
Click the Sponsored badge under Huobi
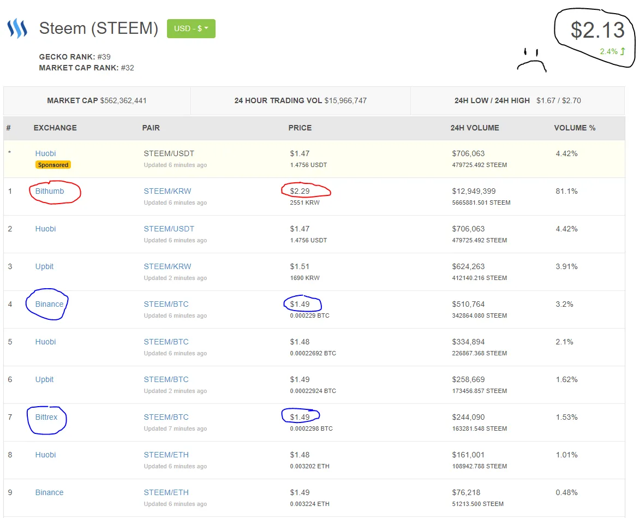click(53, 165)
